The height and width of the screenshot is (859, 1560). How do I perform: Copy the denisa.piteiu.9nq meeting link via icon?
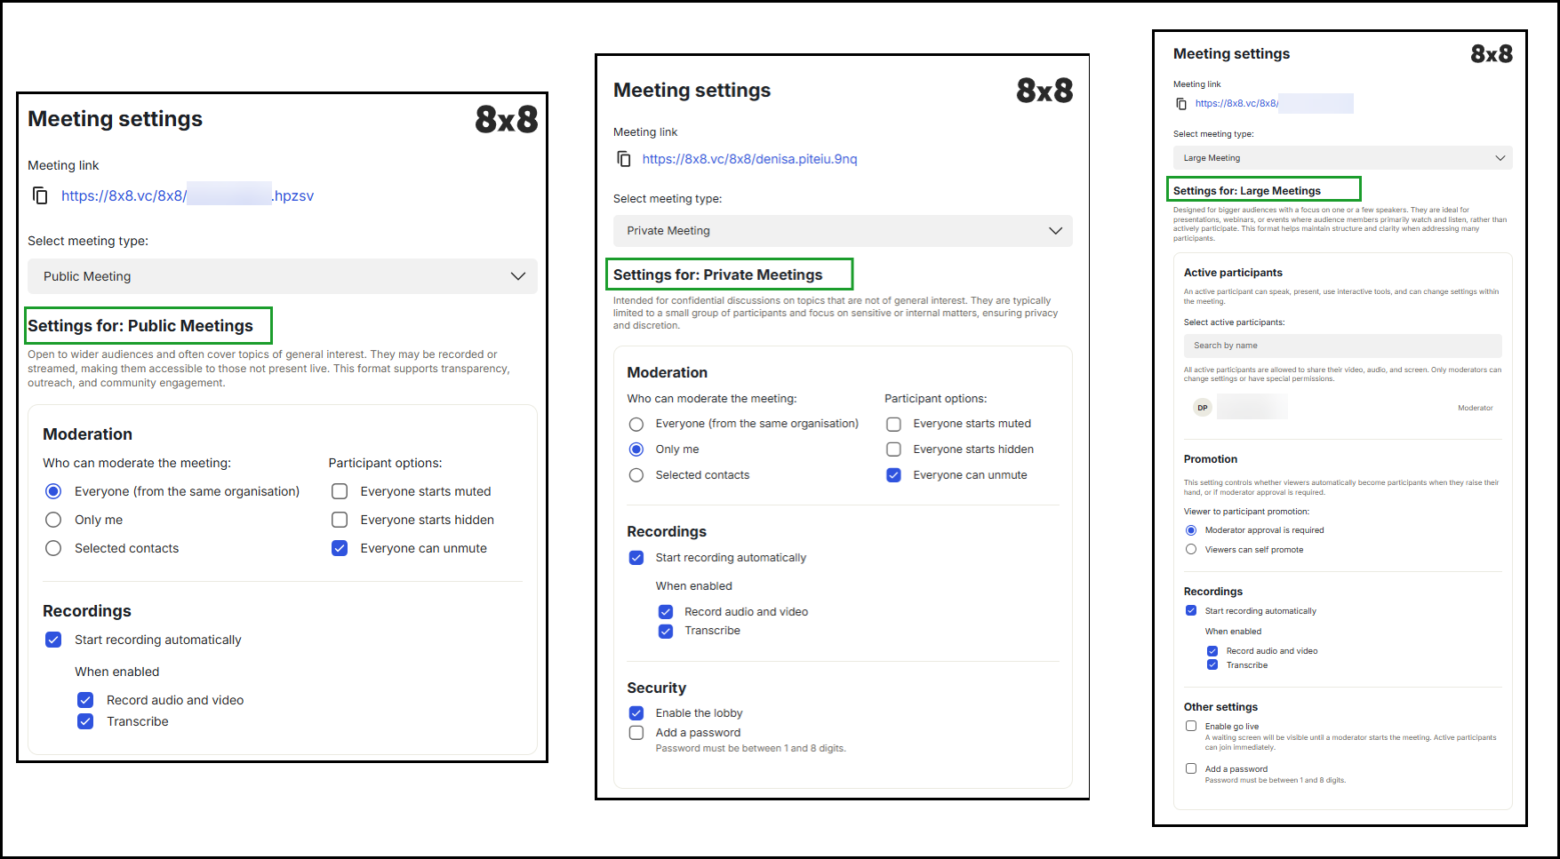[x=624, y=159]
